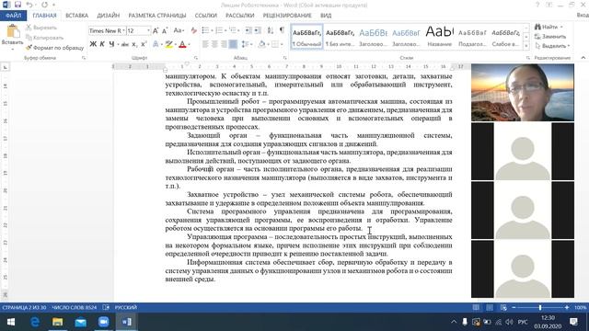Click the Save icon in the quick access toolbar

(17, 5)
